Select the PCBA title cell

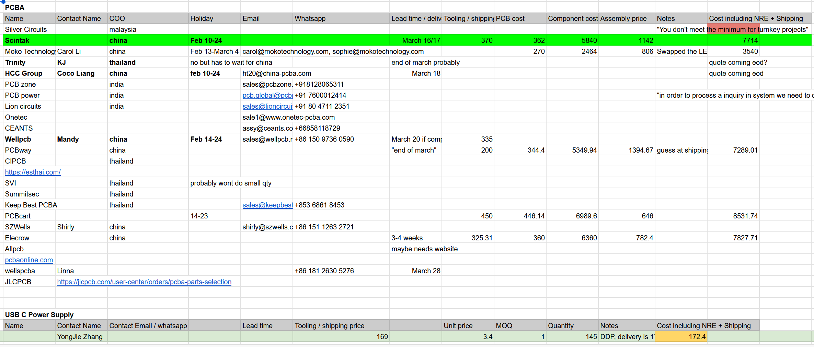29,8
